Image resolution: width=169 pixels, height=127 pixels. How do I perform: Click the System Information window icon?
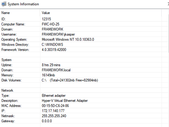point(4,4)
